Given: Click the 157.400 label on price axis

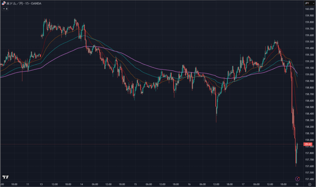Looking at the screenshot, I should pyautogui.click(x=309, y=179).
